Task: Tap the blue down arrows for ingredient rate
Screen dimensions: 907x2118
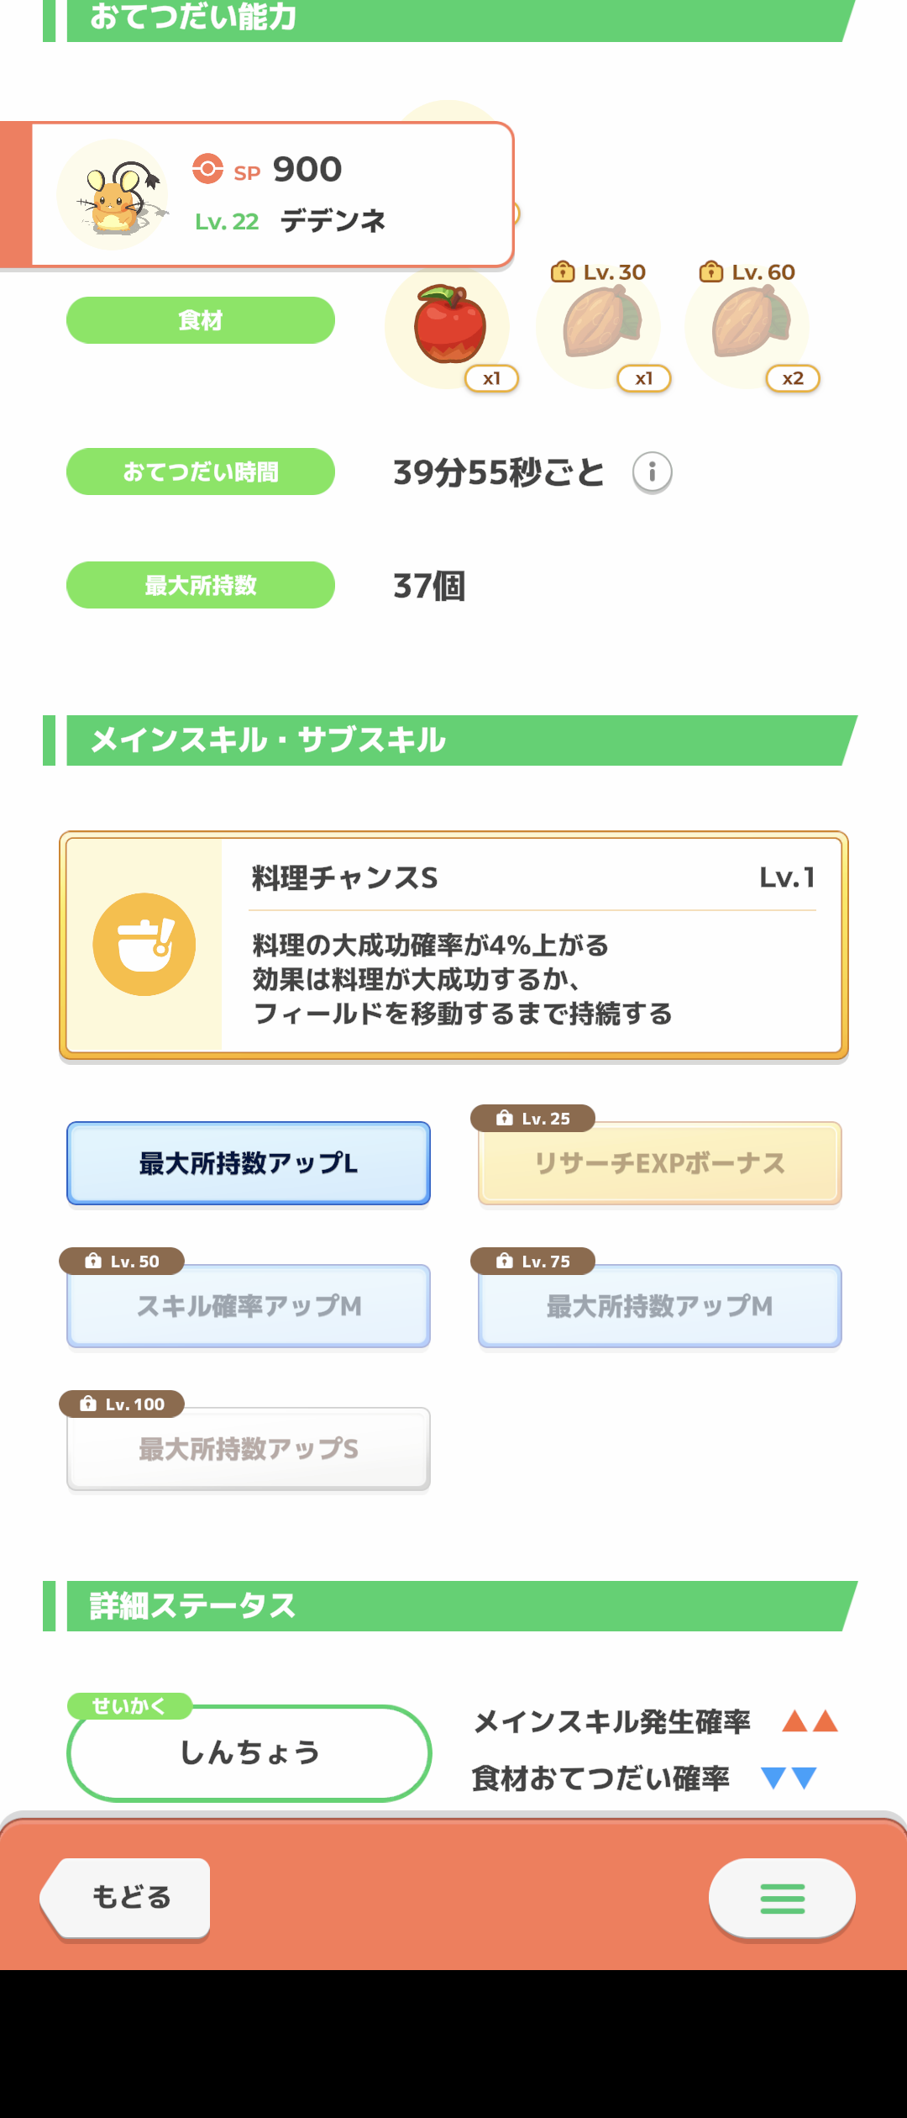Action: tap(788, 1778)
